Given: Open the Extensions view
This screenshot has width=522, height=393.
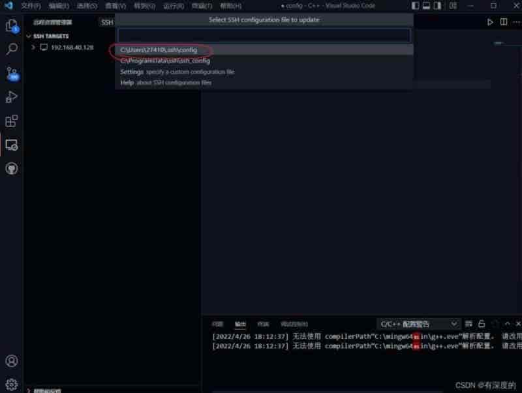Looking at the screenshot, I should [11, 121].
